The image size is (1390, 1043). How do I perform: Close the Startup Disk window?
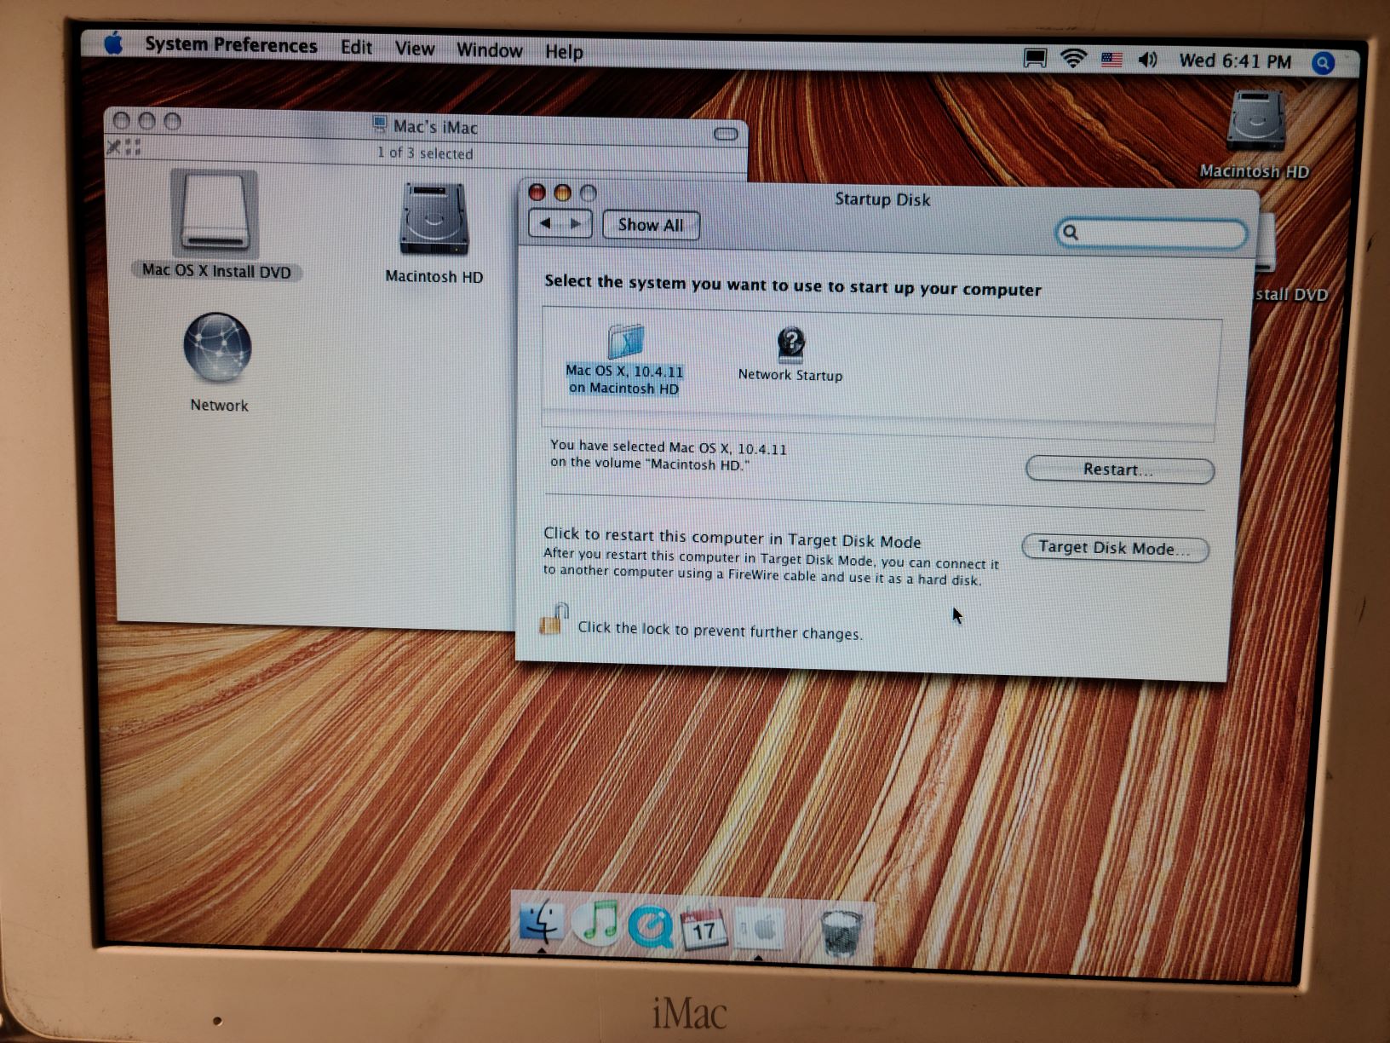(537, 193)
